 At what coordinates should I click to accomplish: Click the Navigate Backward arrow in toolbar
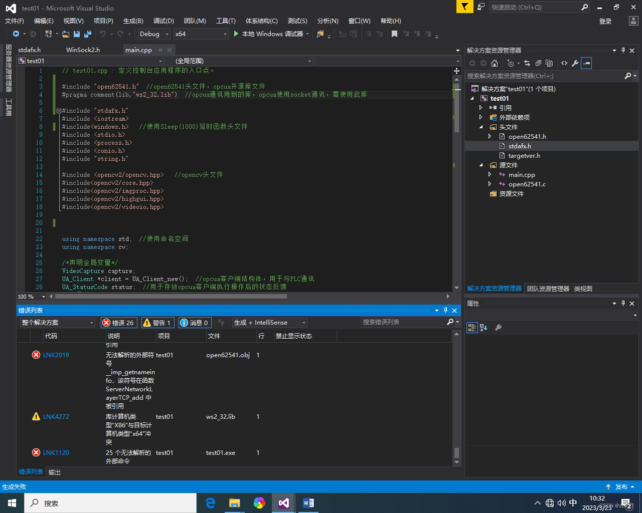[16, 34]
